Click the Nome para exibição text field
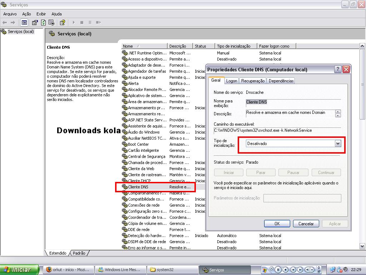The width and height of the screenshot is (366, 275). tap(293, 102)
